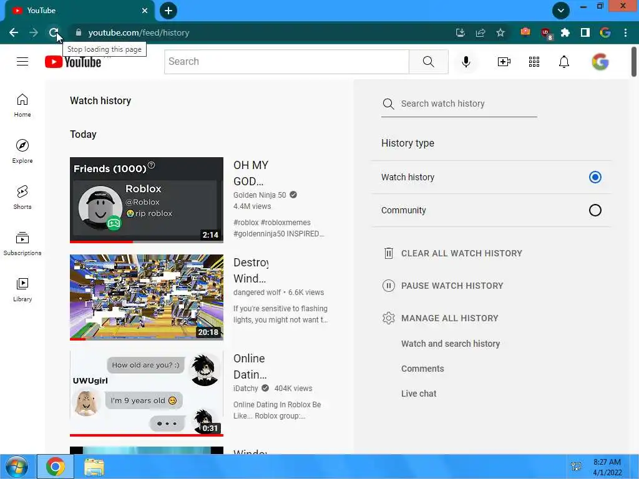Open a new browser tab
This screenshot has height=479, width=639.
point(168,11)
